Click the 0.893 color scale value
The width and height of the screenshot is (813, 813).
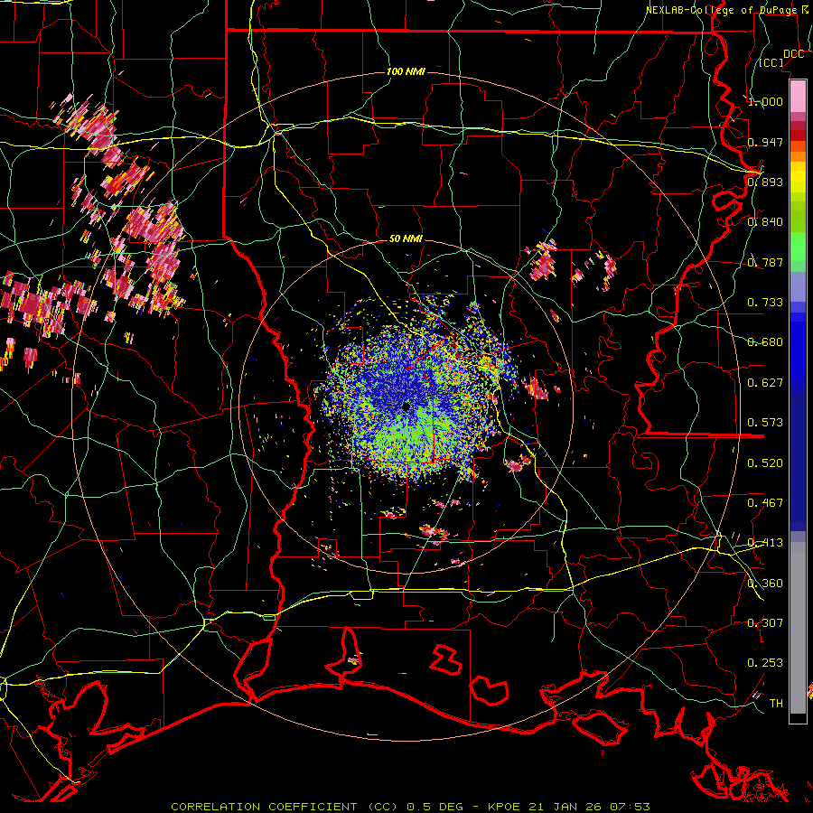pos(765,182)
